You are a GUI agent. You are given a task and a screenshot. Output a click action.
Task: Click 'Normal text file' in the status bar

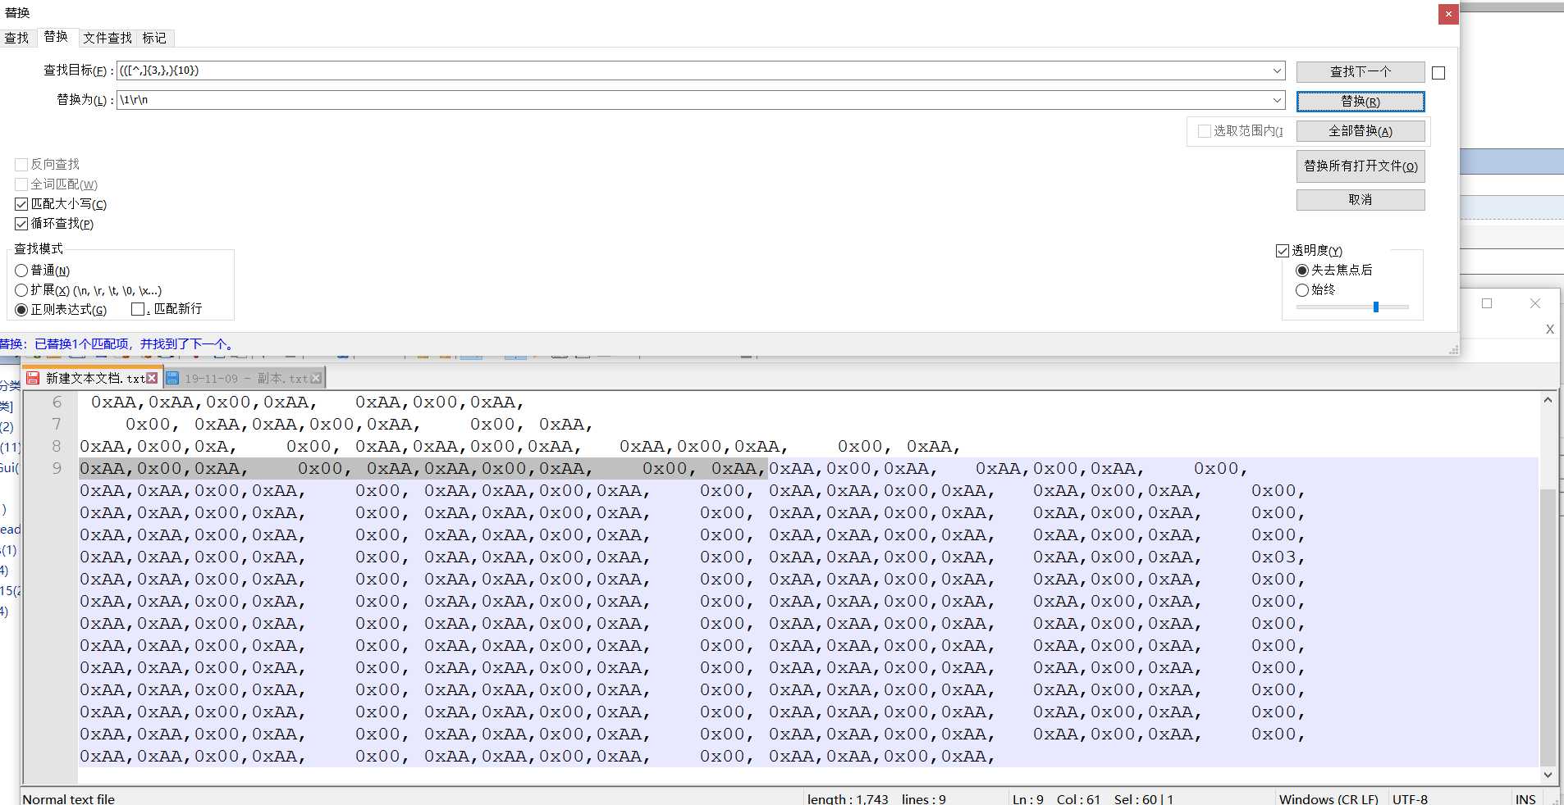[x=69, y=799]
